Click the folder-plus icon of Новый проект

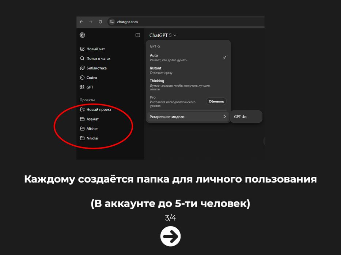(82, 110)
